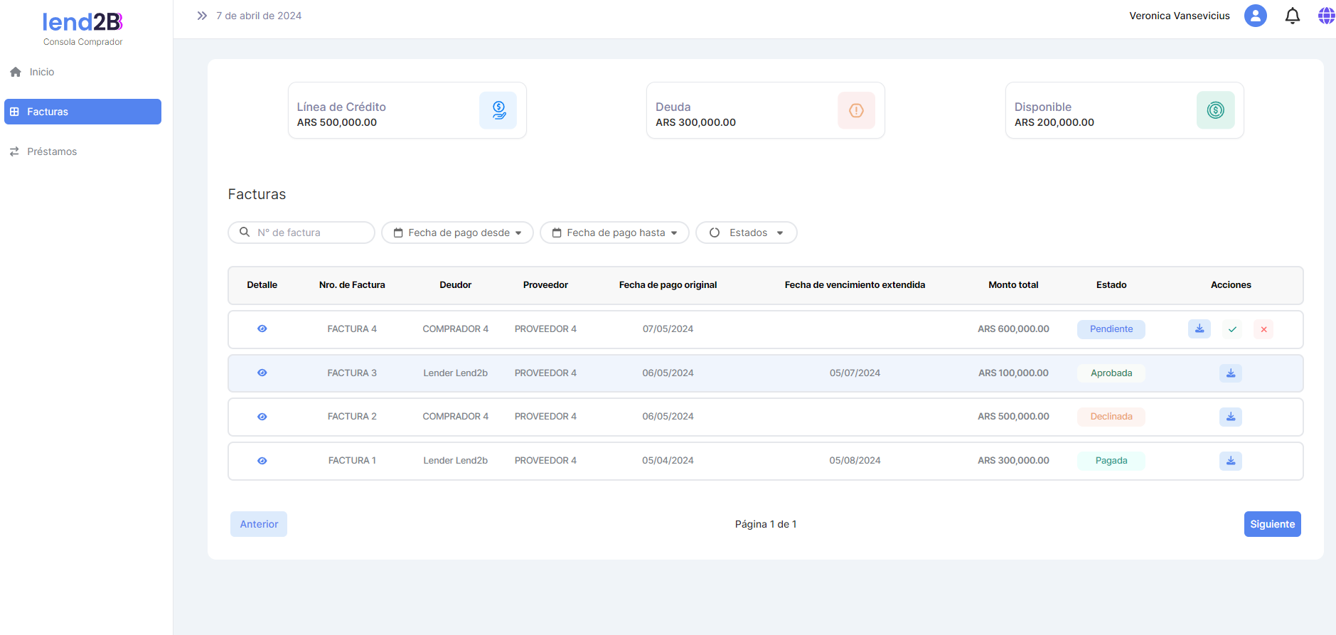Click the globe language icon
Viewport: 1336px width, 635px height.
pos(1326,16)
